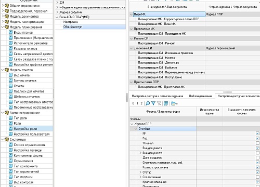Click the folder icon with dropdown arrow in the toolbar
This screenshot has height=187, width=260.
(x=174, y=103)
